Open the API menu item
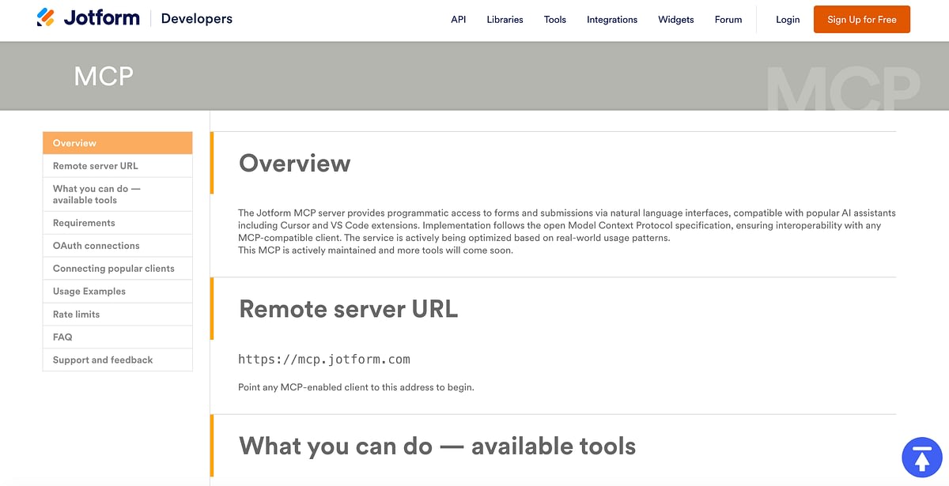Screen dimensions: 949x486 [x=459, y=20]
